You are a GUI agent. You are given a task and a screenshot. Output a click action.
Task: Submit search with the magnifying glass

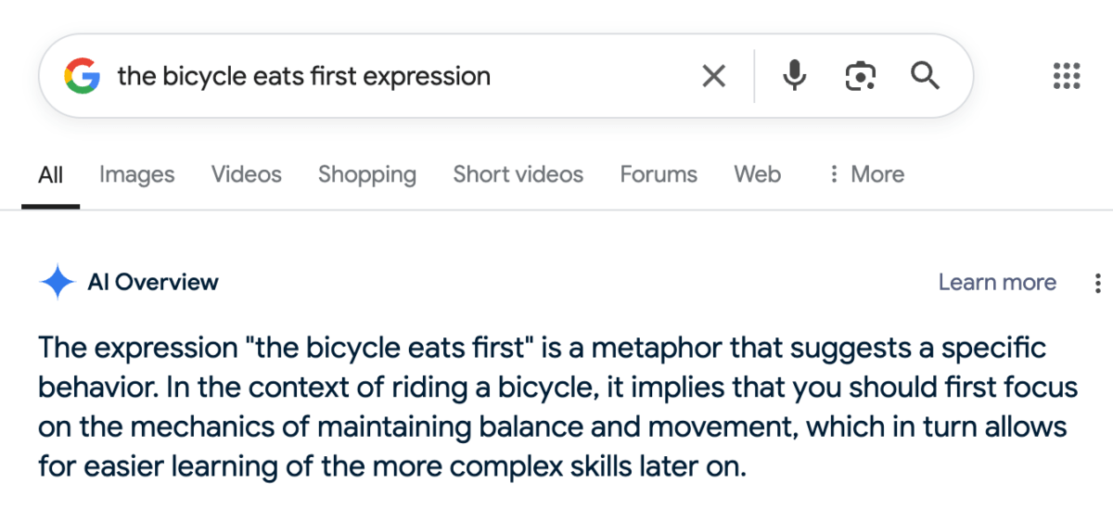click(x=925, y=76)
